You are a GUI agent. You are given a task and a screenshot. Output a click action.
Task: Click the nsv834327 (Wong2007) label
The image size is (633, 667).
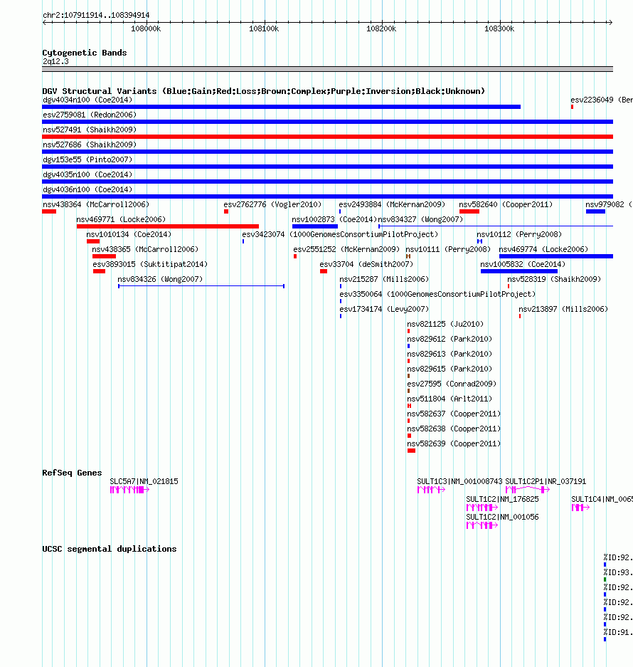[420, 219]
